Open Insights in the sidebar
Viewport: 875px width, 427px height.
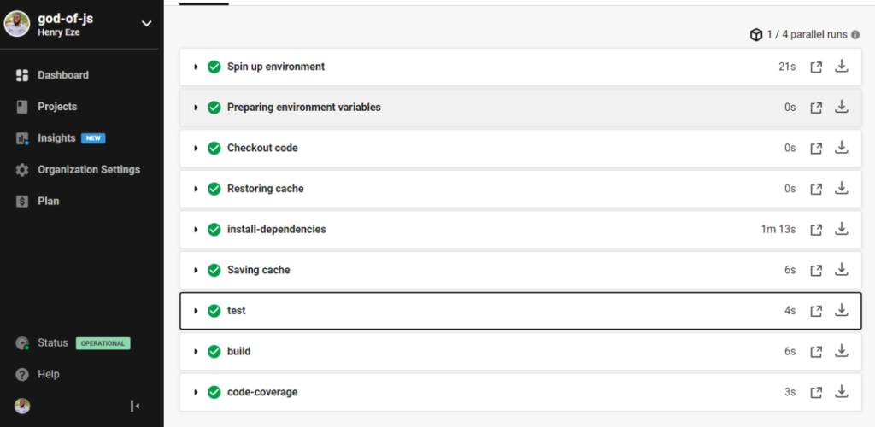point(56,138)
